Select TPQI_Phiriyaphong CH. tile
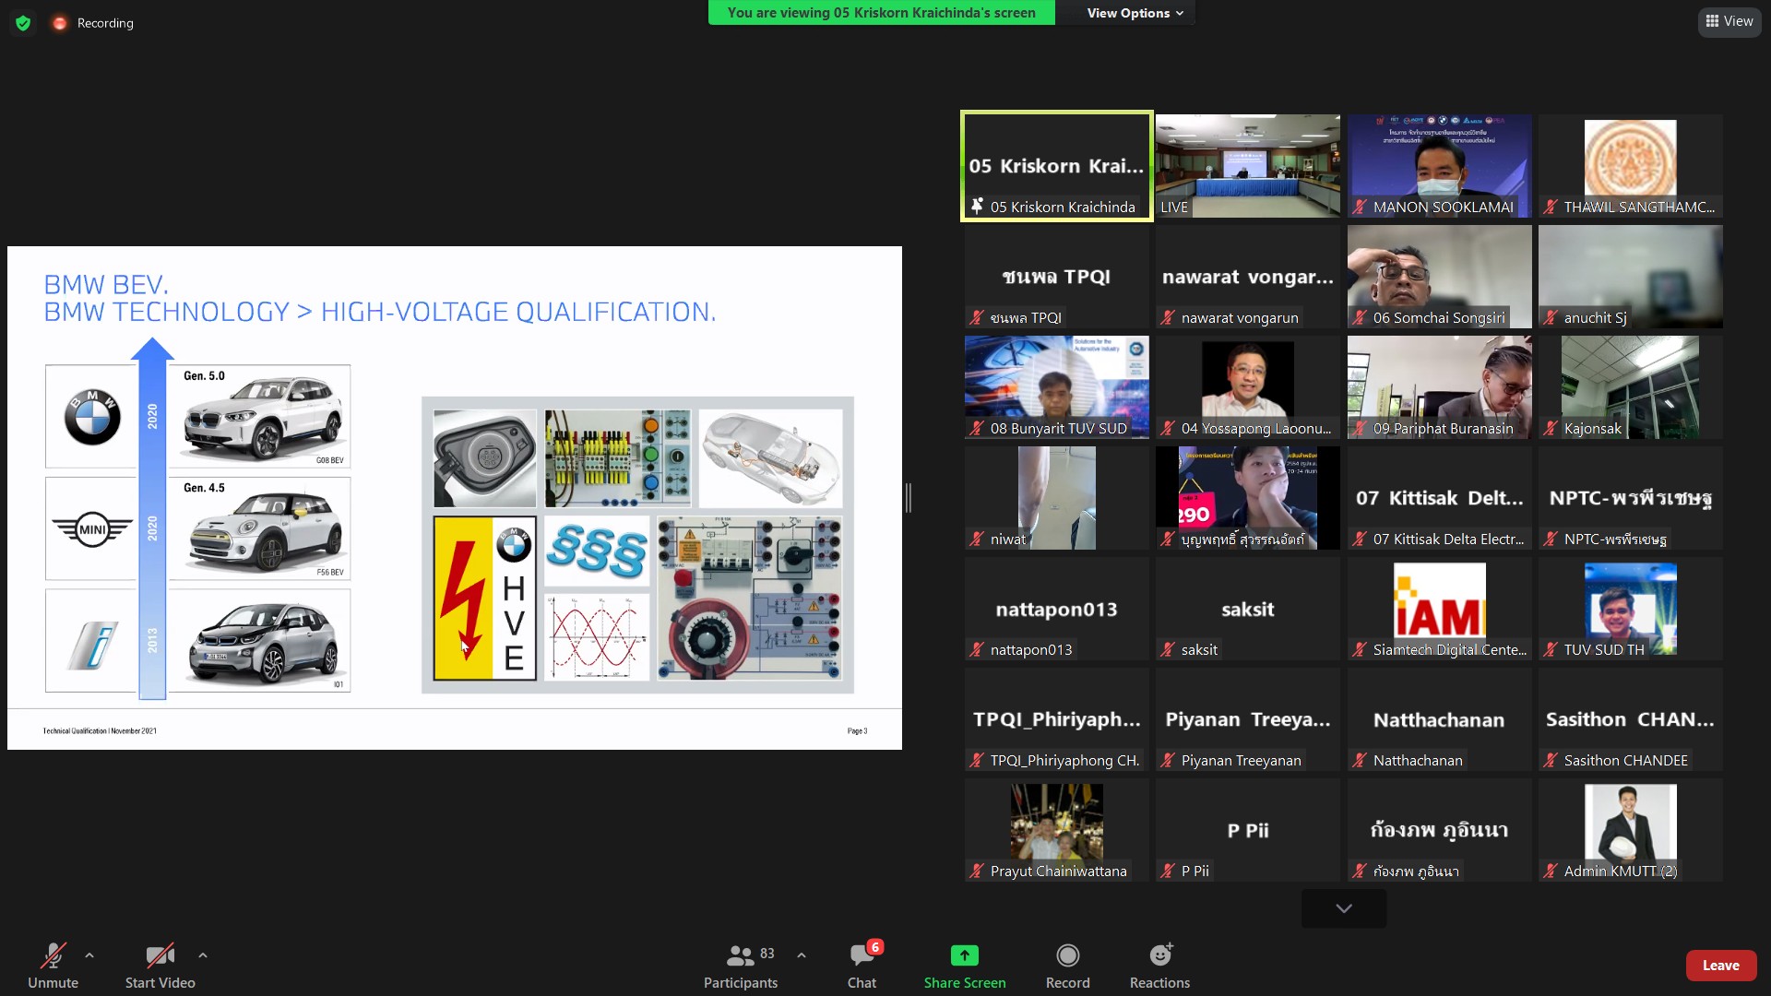1771x996 pixels. [x=1057, y=719]
